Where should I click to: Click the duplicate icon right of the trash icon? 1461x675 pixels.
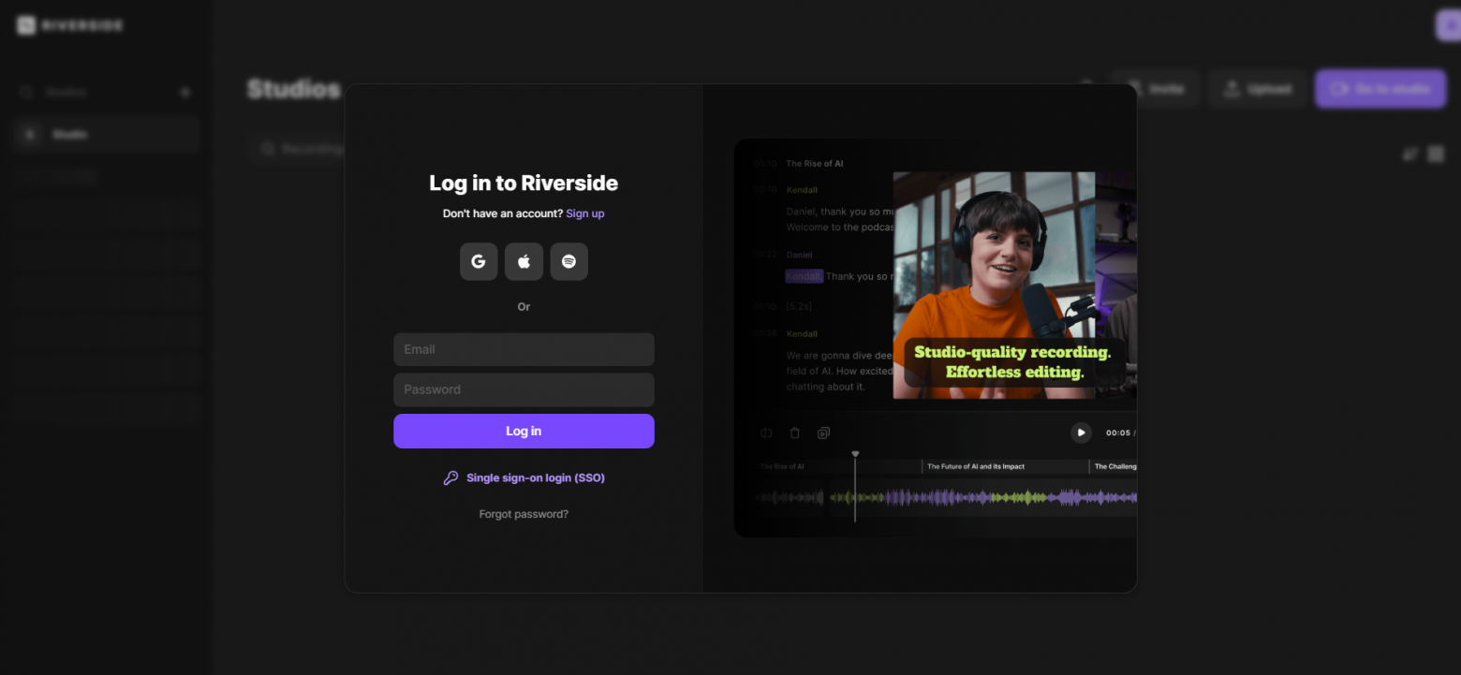[x=823, y=433]
